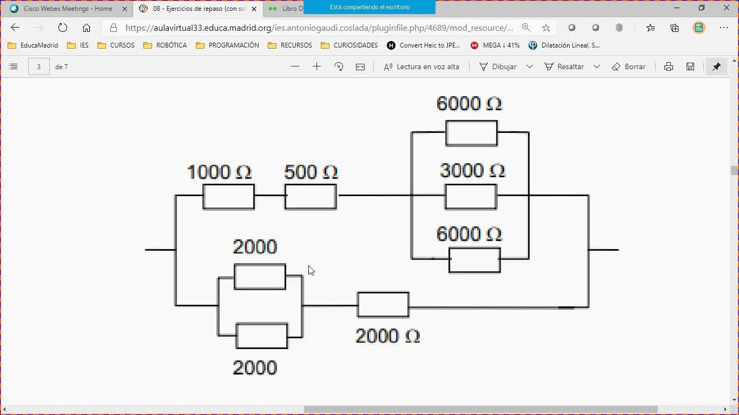The image size is (739, 415).
Task: Print the PDF document
Action: point(669,66)
